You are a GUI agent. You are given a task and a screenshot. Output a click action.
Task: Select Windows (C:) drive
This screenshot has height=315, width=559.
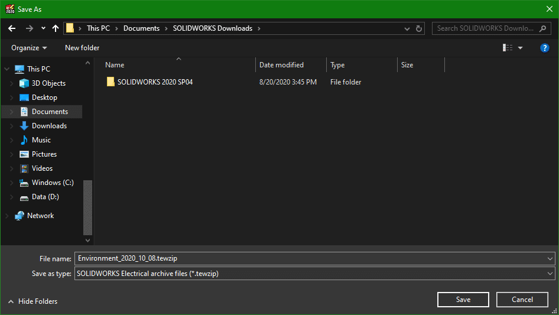point(53,183)
